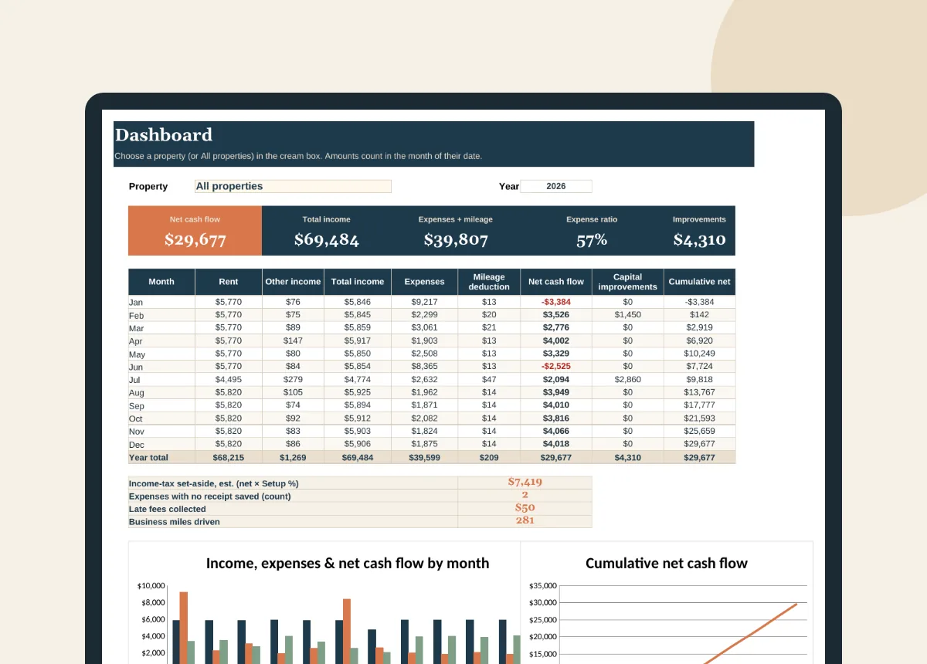
Task: Select the Capital improvements column header
Action: point(627,282)
